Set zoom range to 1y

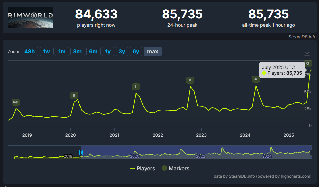108,51
